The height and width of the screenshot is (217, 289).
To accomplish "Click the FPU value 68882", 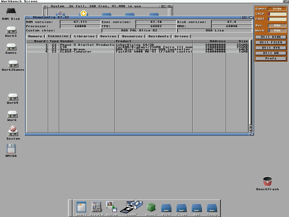I will pyautogui.click(x=156, y=26).
